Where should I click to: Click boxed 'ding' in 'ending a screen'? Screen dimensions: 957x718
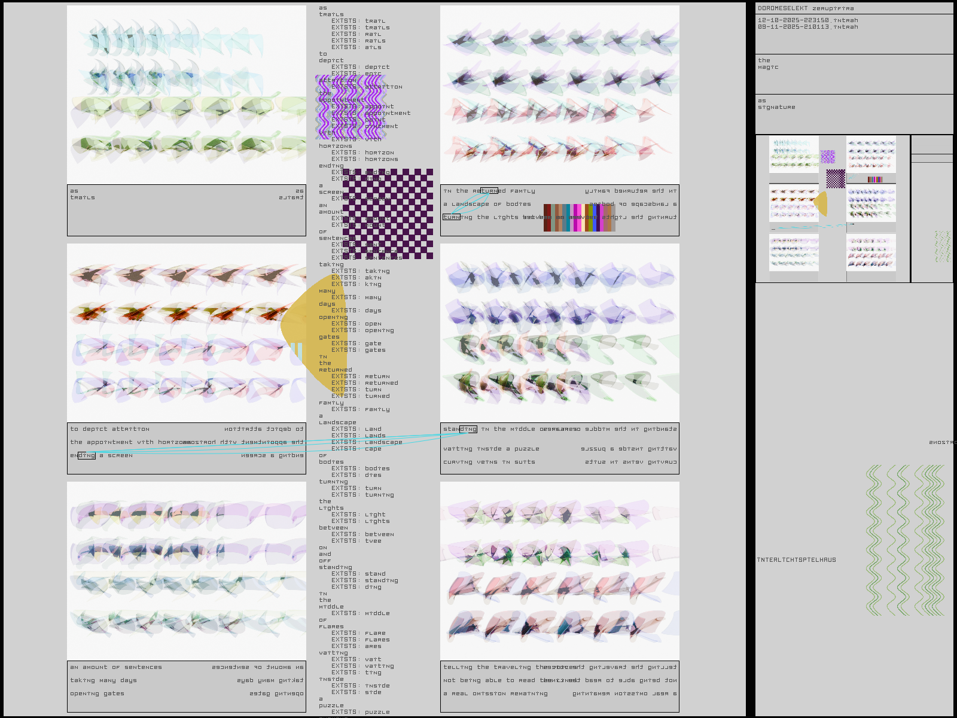click(x=86, y=455)
